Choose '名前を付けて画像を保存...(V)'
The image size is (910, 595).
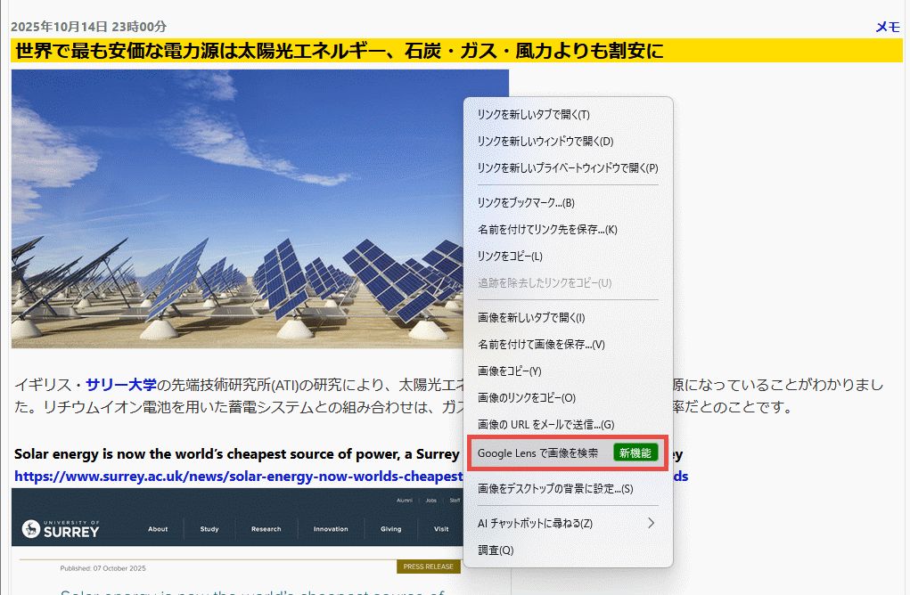540,345
